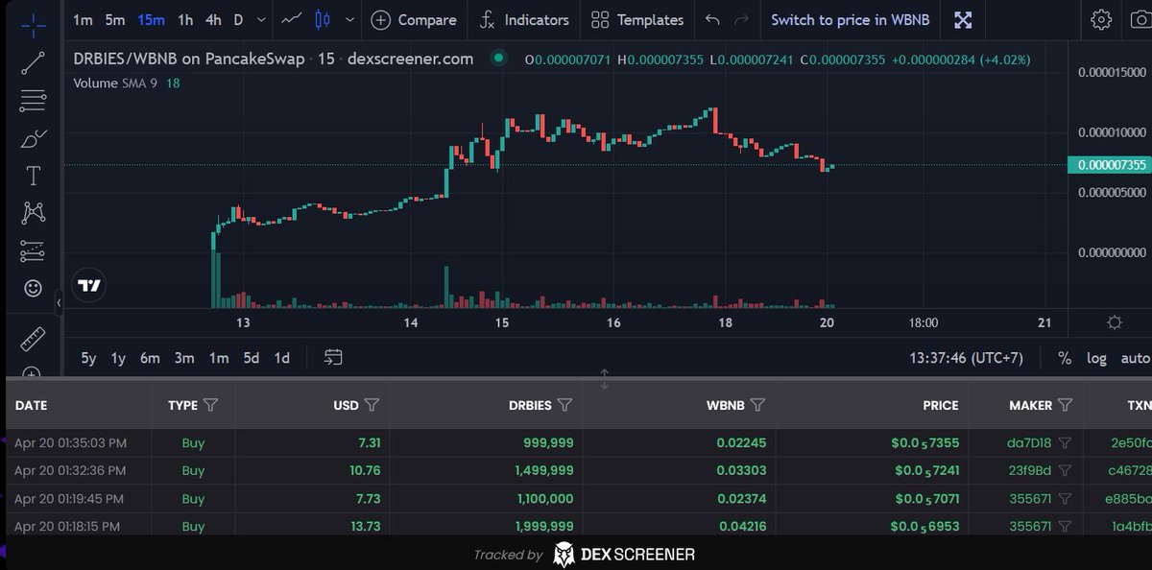The image size is (1152, 570).
Task: Filter by maker 23f9Bd
Action: [x=1064, y=470]
